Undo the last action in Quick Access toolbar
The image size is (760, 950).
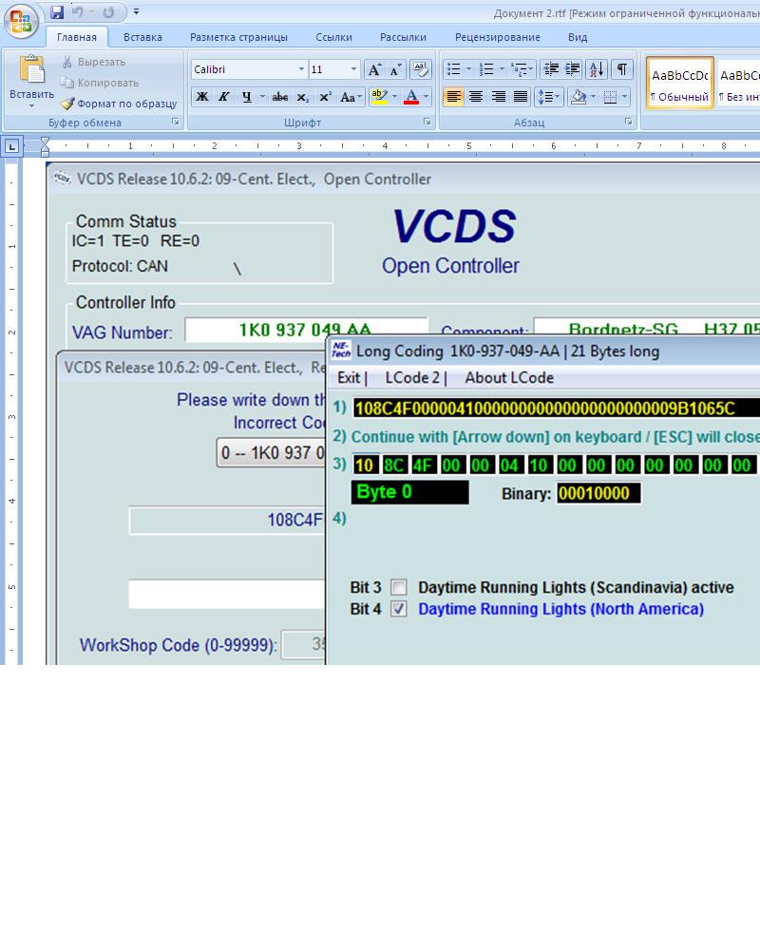click(78, 12)
